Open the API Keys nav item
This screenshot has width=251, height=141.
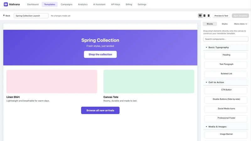coord(115,4)
